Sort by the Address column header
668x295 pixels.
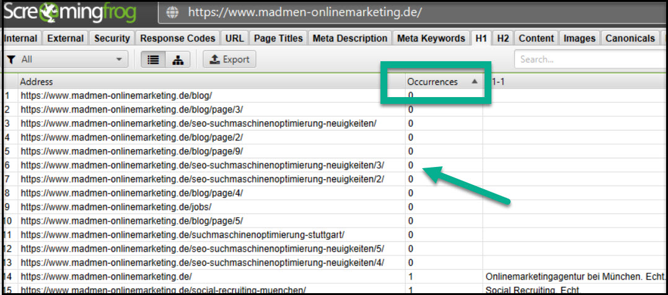click(x=211, y=82)
